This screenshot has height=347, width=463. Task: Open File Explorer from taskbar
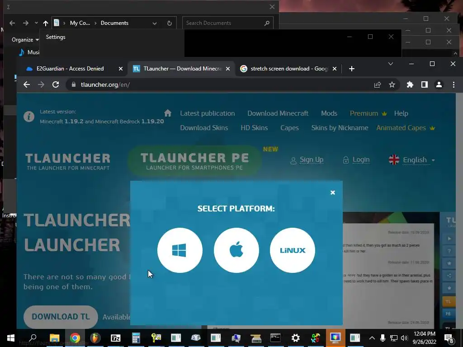(x=54, y=338)
